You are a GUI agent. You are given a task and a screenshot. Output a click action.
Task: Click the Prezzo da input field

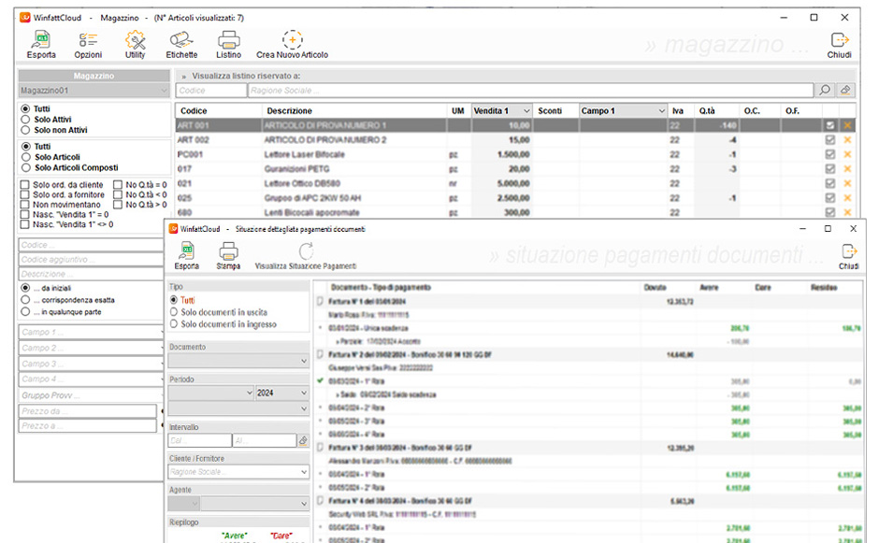pos(88,410)
